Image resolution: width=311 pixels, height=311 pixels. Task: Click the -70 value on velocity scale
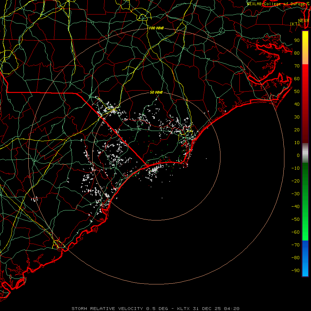(295, 245)
